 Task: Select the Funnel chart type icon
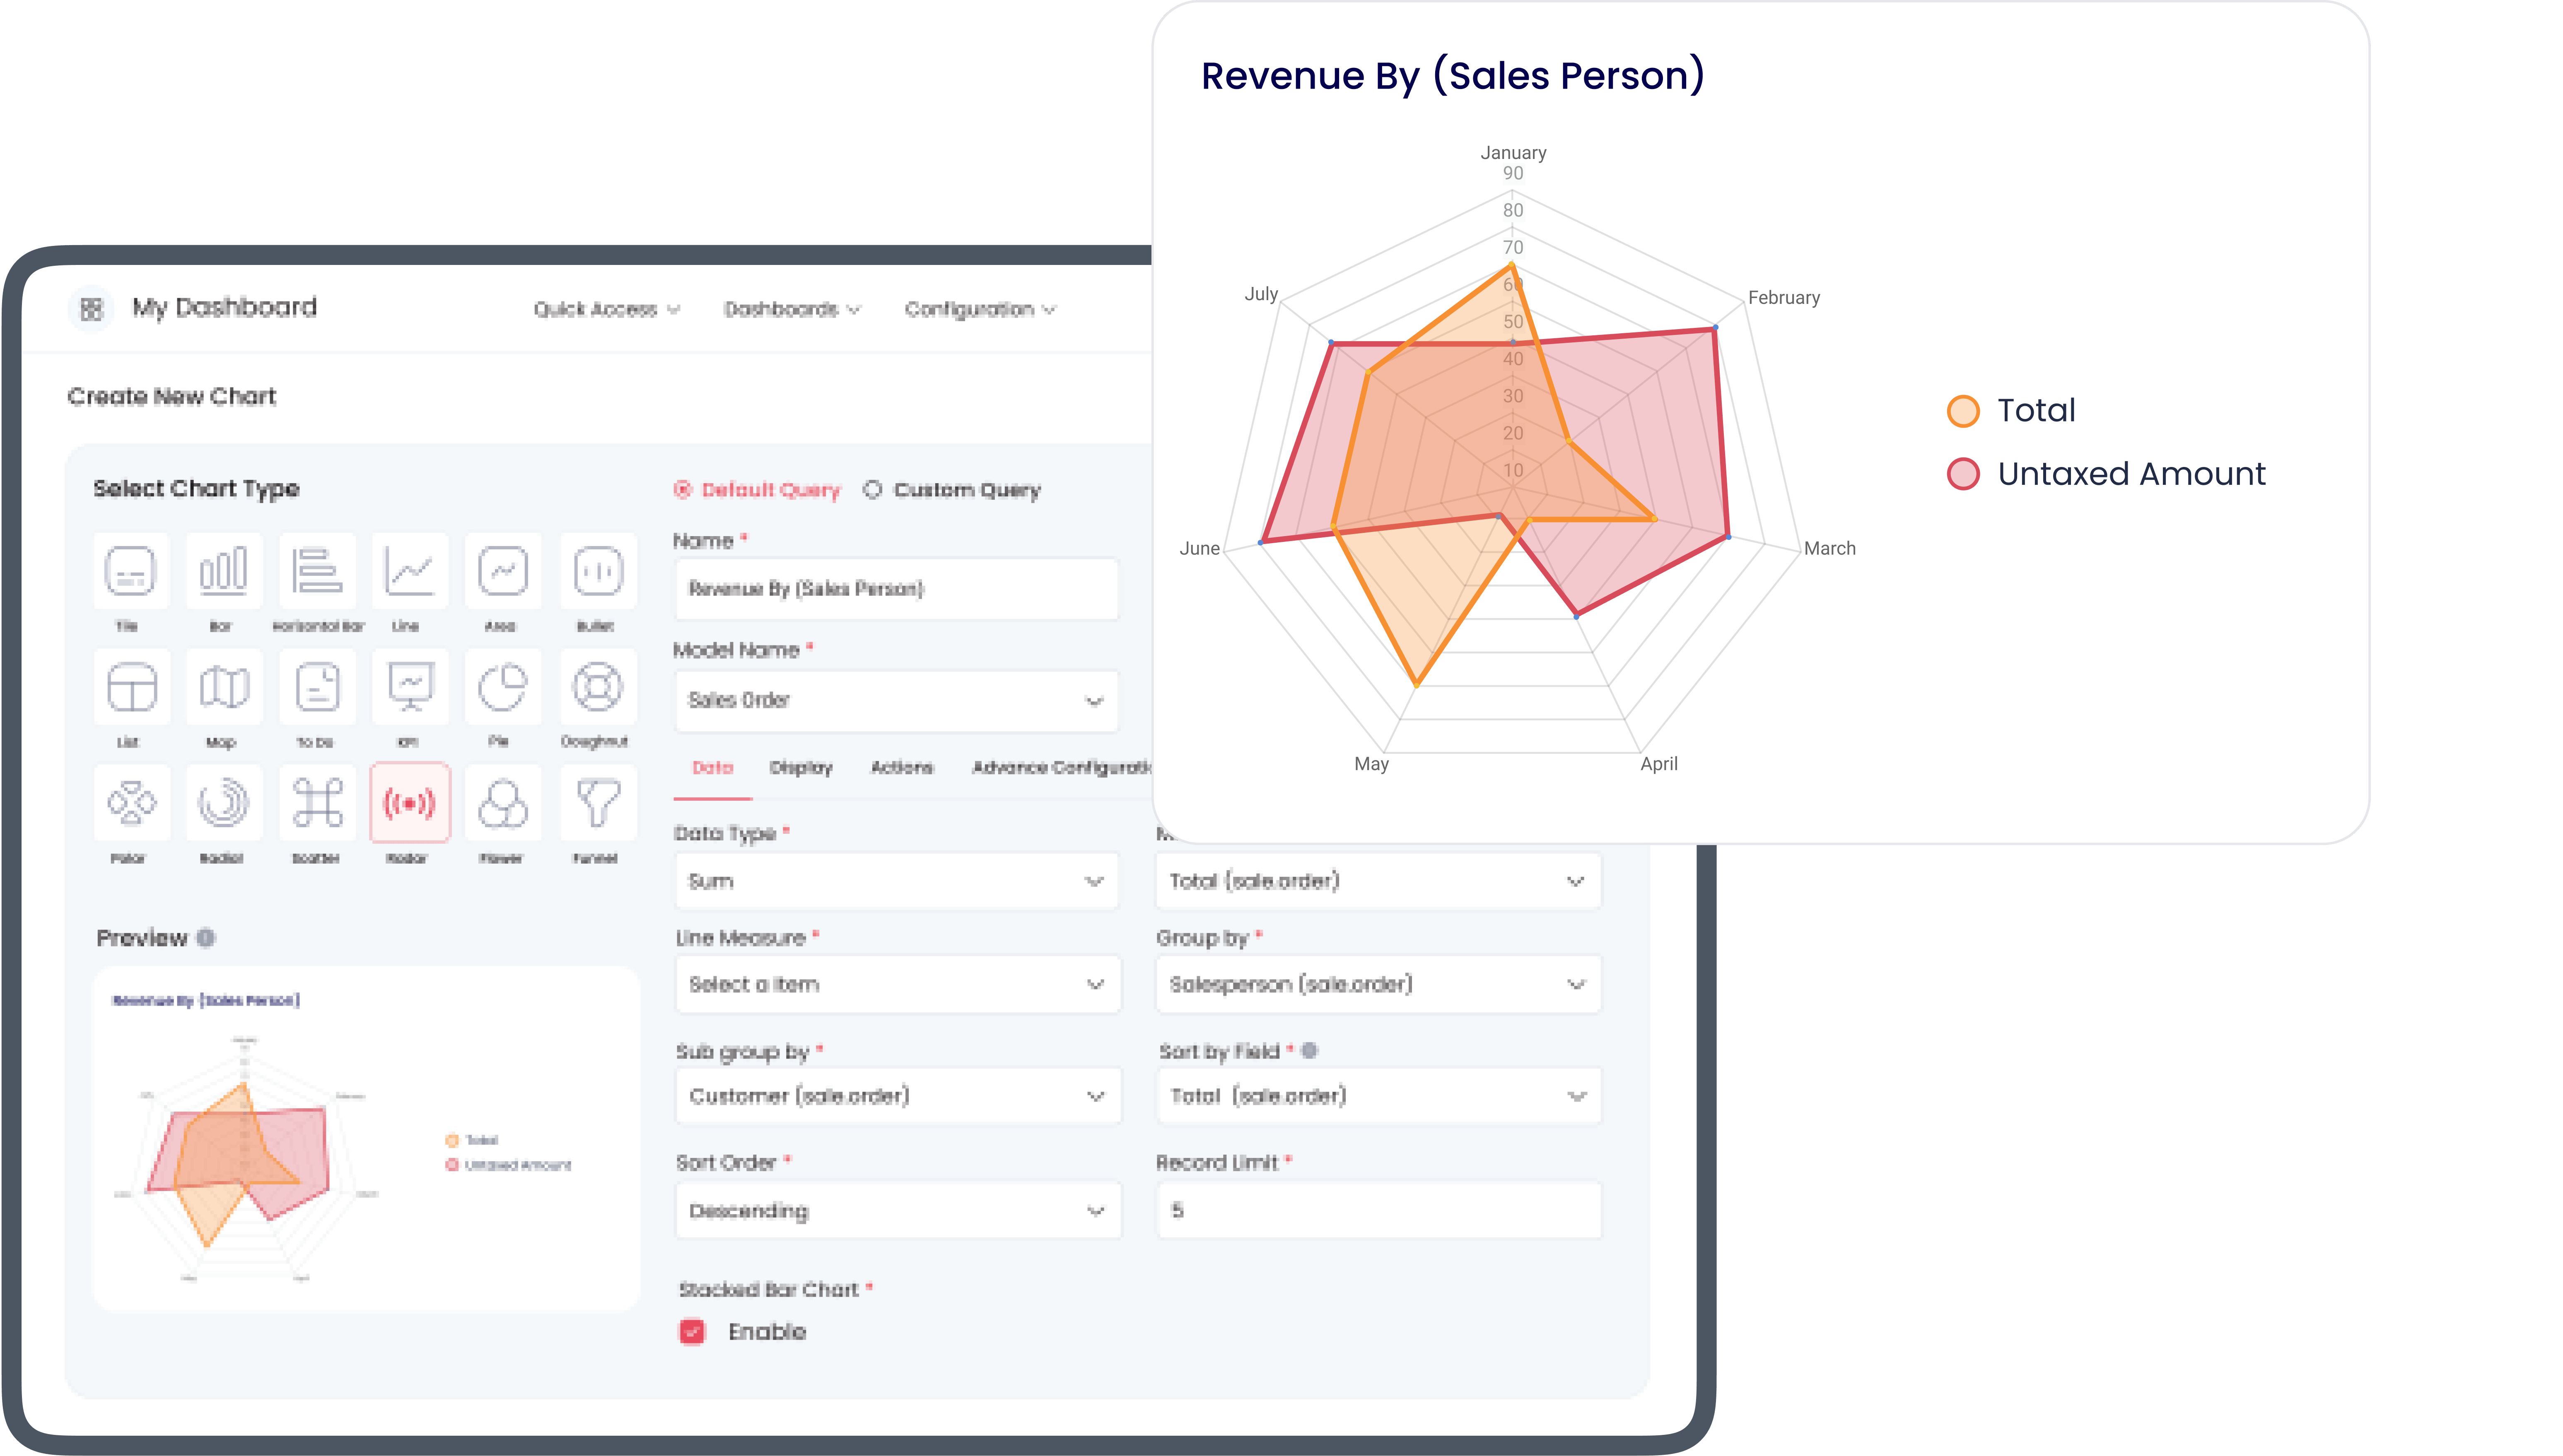click(598, 803)
